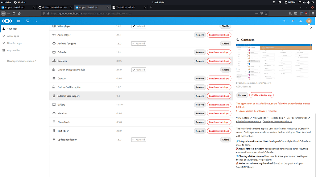Open the Firefox library icon
The height and width of the screenshot is (178, 316).
[290, 13]
